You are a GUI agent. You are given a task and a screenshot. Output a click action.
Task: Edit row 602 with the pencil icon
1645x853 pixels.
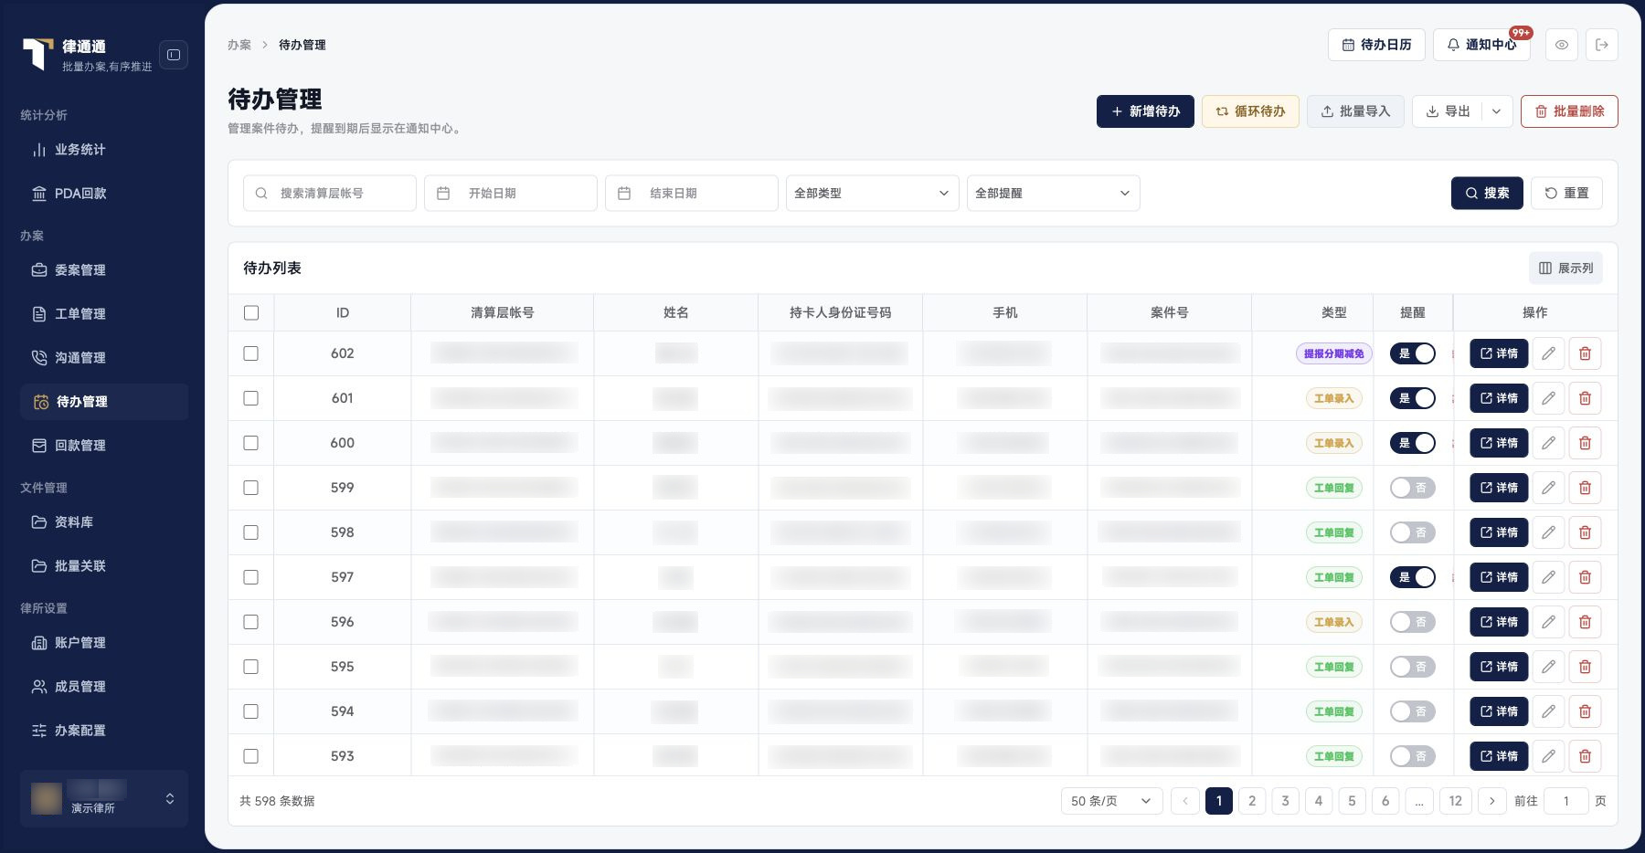point(1548,353)
